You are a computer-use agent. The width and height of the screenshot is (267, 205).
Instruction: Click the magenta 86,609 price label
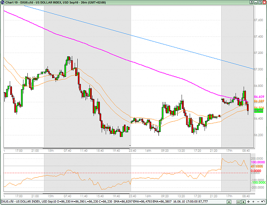tap(259, 97)
